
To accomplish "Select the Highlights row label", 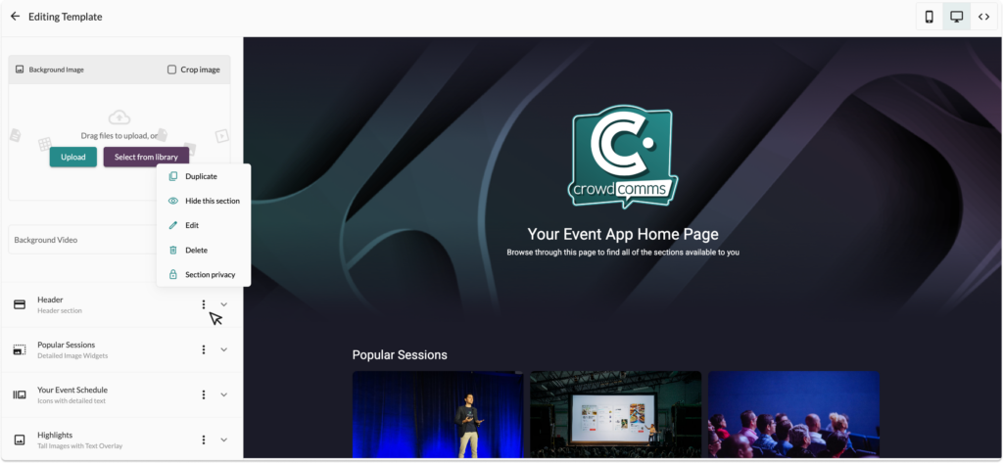I will pyautogui.click(x=55, y=435).
